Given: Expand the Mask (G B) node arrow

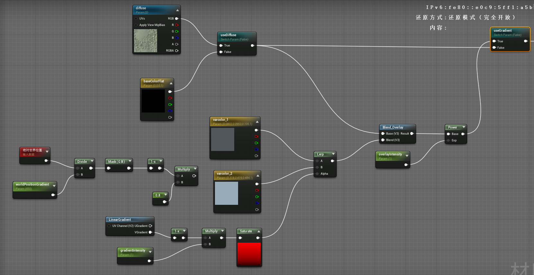Looking at the screenshot, I should [130, 161].
